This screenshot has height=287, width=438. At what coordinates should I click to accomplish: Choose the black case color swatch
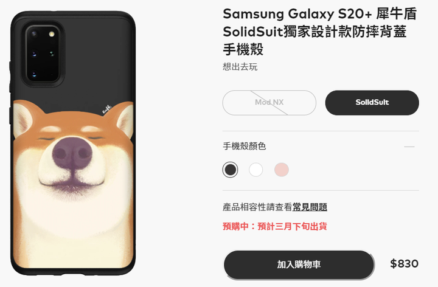(x=230, y=170)
